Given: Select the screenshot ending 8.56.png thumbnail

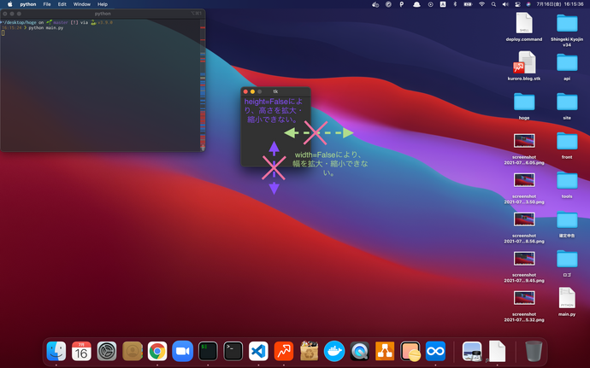Looking at the screenshot, I should tap(524, 219).
